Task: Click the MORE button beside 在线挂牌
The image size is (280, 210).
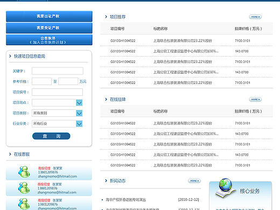Action: pos(255,100)
